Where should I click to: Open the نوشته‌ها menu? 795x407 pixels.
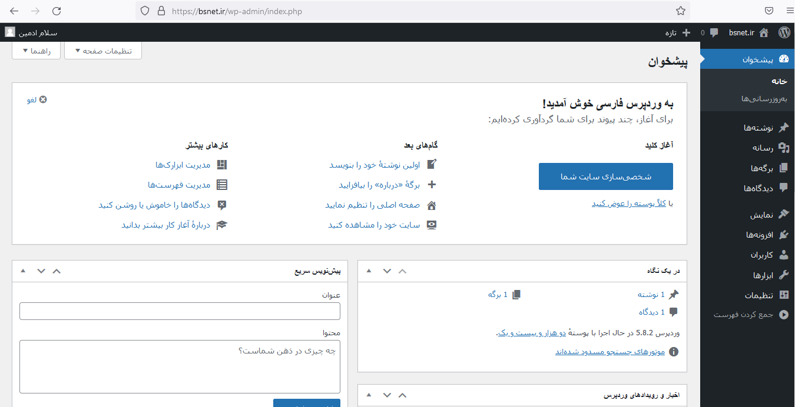[x=747, y=128]
